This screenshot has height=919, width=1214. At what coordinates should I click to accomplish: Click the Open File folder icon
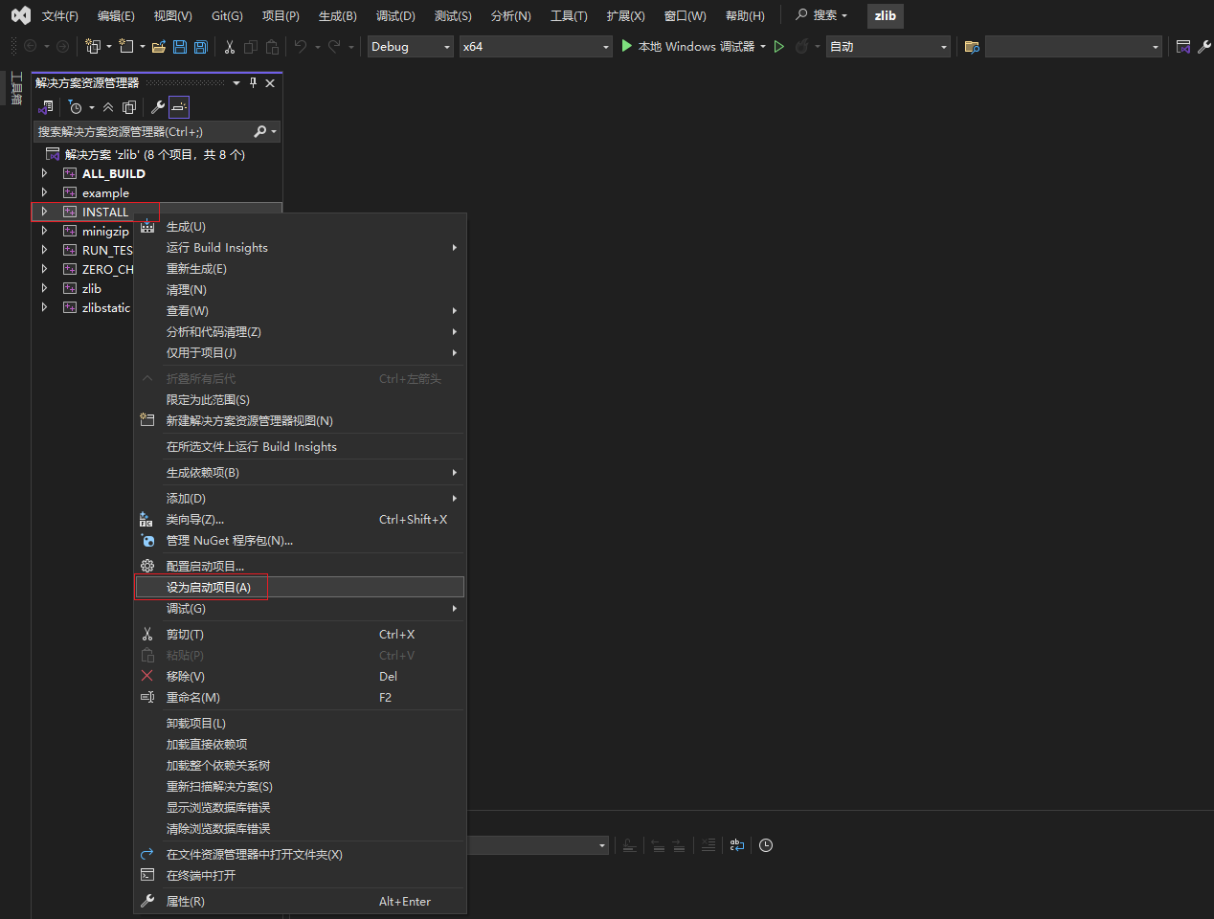pyautogui.click(x=159, y=47)
